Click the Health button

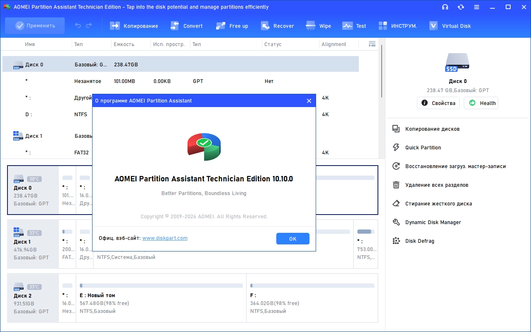pos(481,103)
